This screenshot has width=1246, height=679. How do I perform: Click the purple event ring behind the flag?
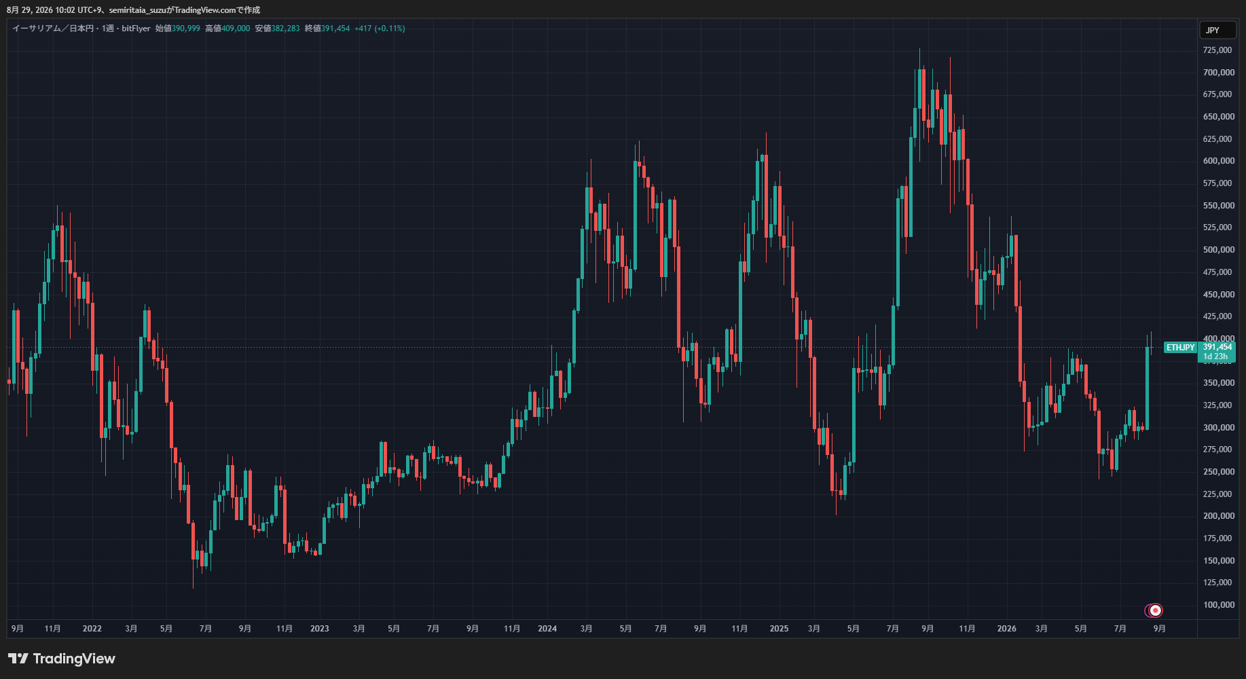click(x=1148, y=610)
